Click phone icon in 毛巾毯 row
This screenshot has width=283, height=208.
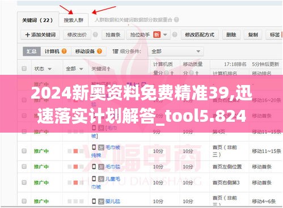94,167
